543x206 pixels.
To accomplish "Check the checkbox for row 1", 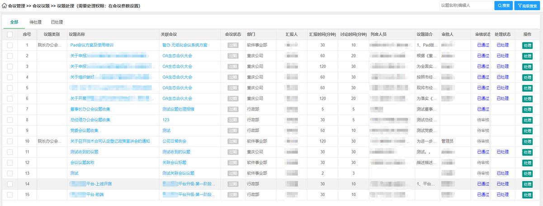I will tap(10, 45).
